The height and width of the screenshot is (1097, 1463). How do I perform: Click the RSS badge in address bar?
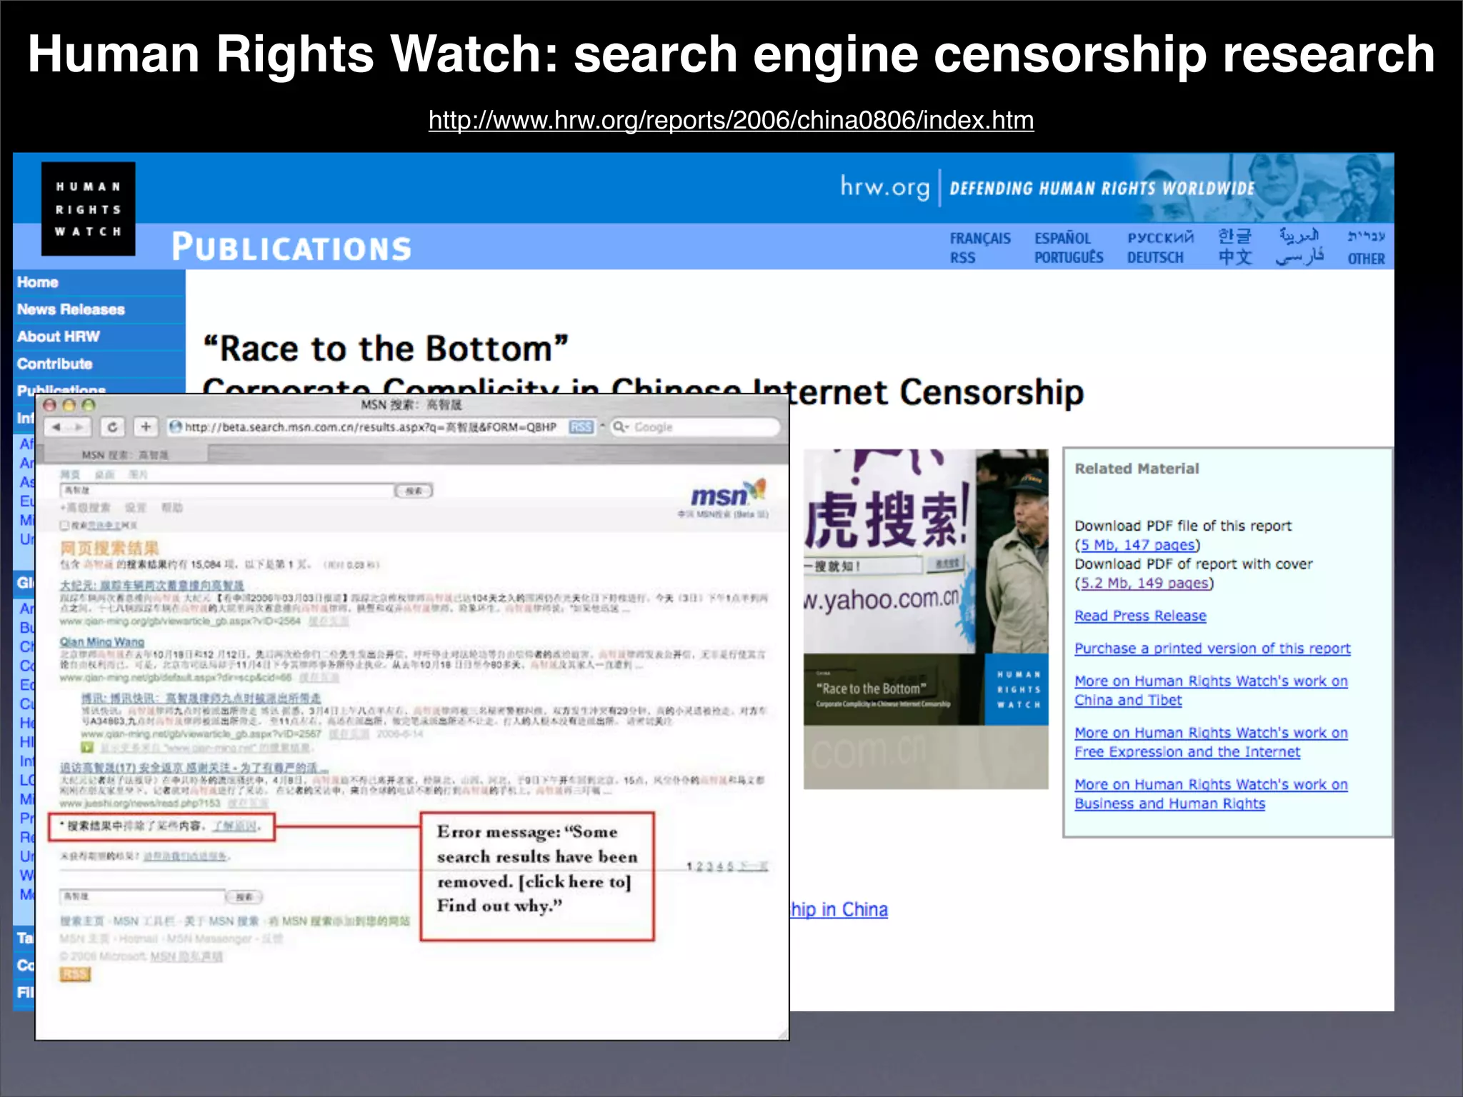[581, 427]
